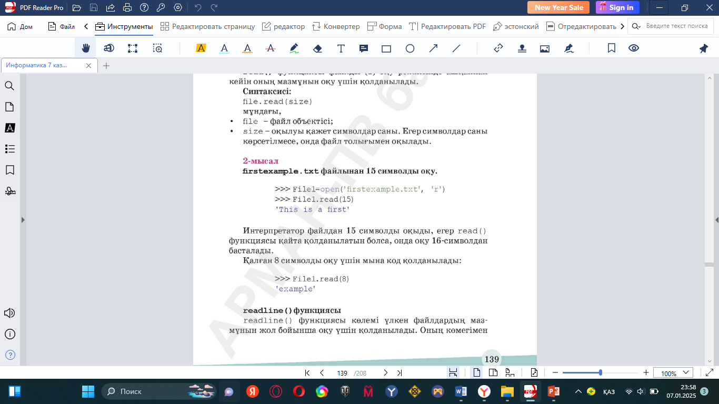Open the Конвертер tab
This screenshot has height=404, width=719.
coord(336,26)
